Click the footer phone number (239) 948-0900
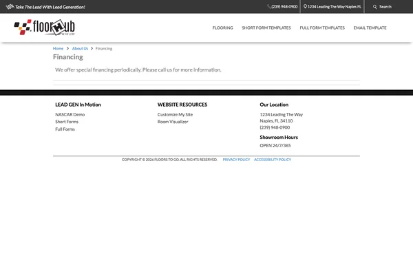This screenshot has height=258, width=413. pos(275,127)
